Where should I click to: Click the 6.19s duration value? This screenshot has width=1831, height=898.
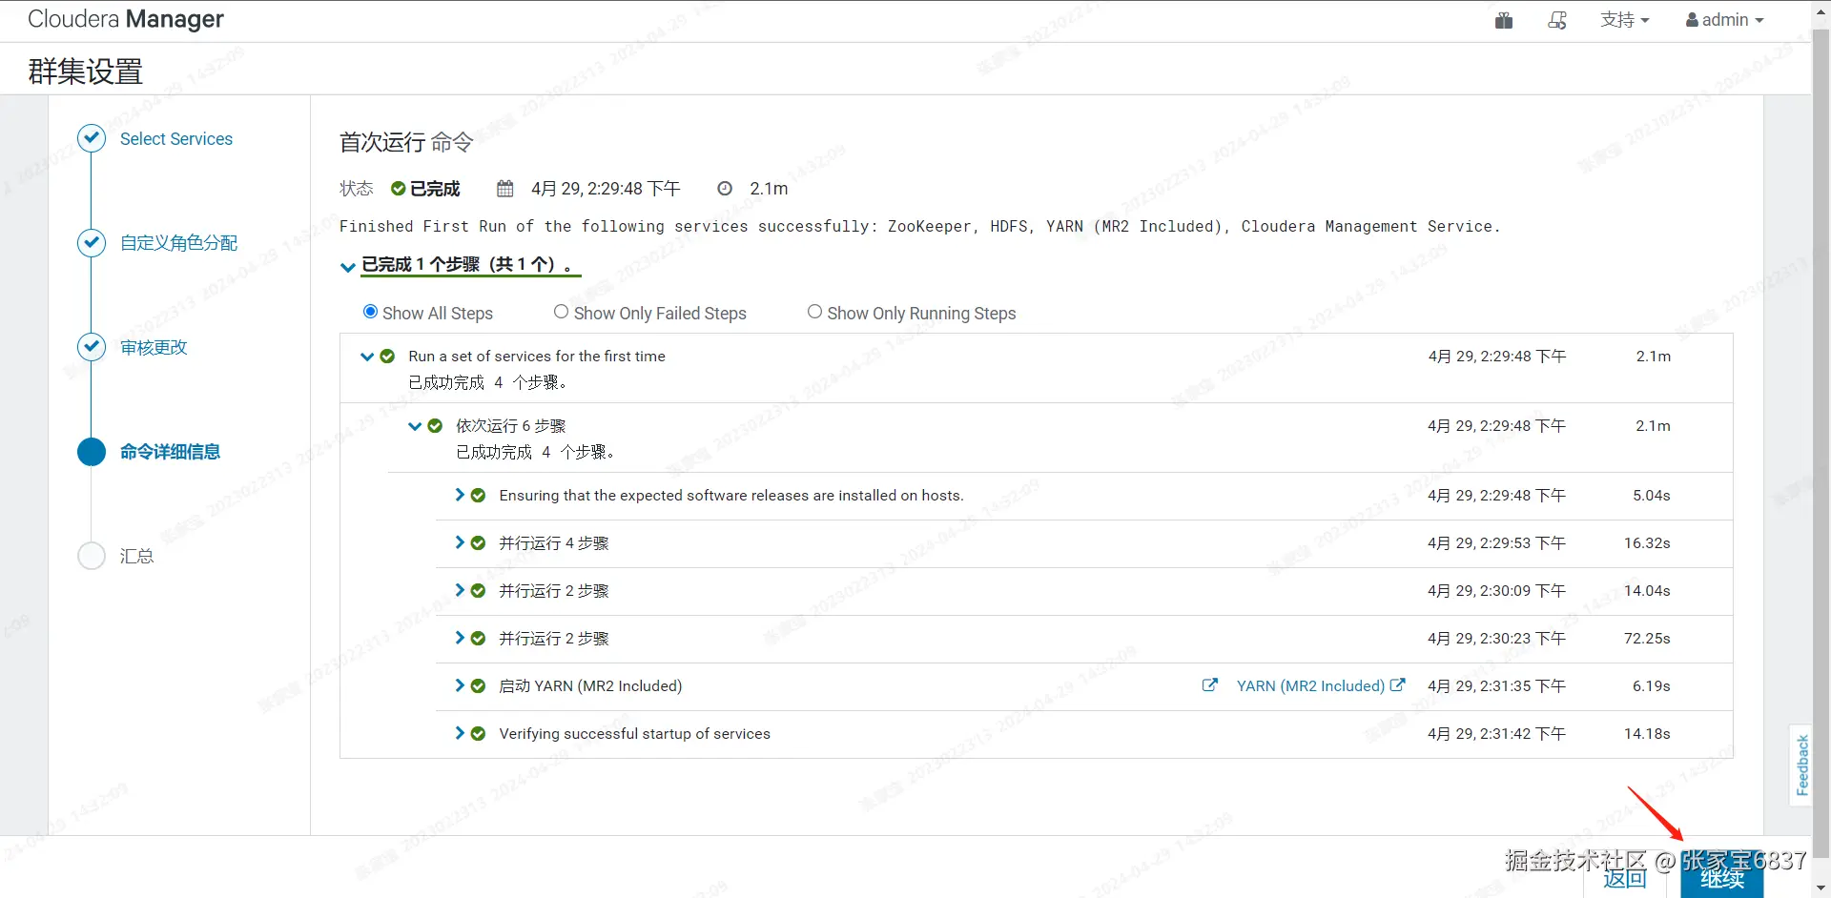coord(1652,686)
